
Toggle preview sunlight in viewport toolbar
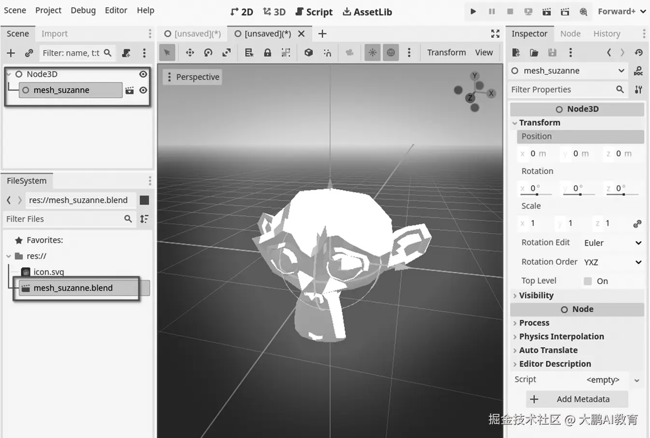point(373,53)
